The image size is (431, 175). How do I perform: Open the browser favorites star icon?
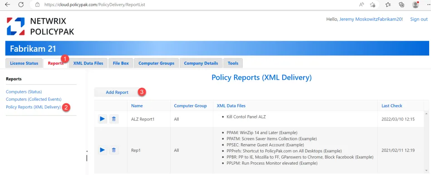[x=388, y=5]
